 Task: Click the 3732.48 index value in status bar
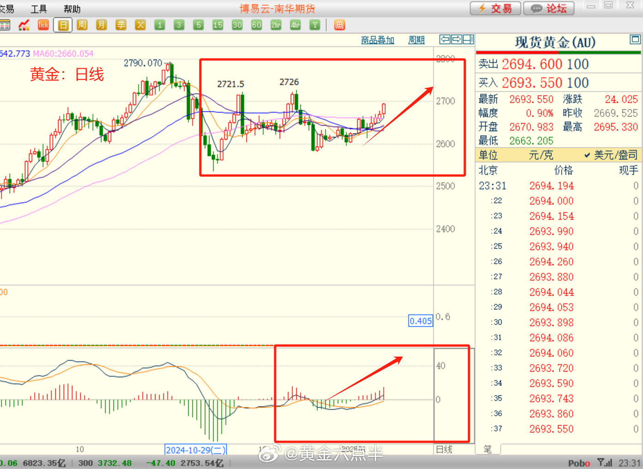click(x=114, y=463)
